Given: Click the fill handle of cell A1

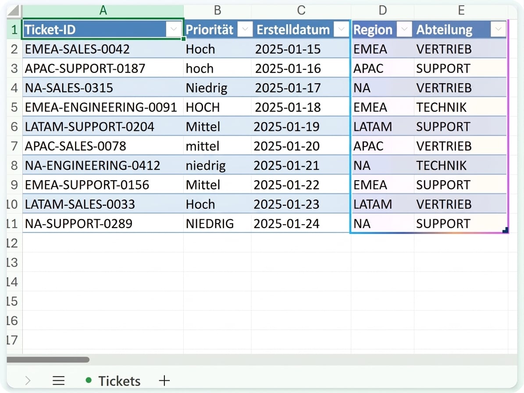Looking at the screenshot, I should (x=183, y=39).
